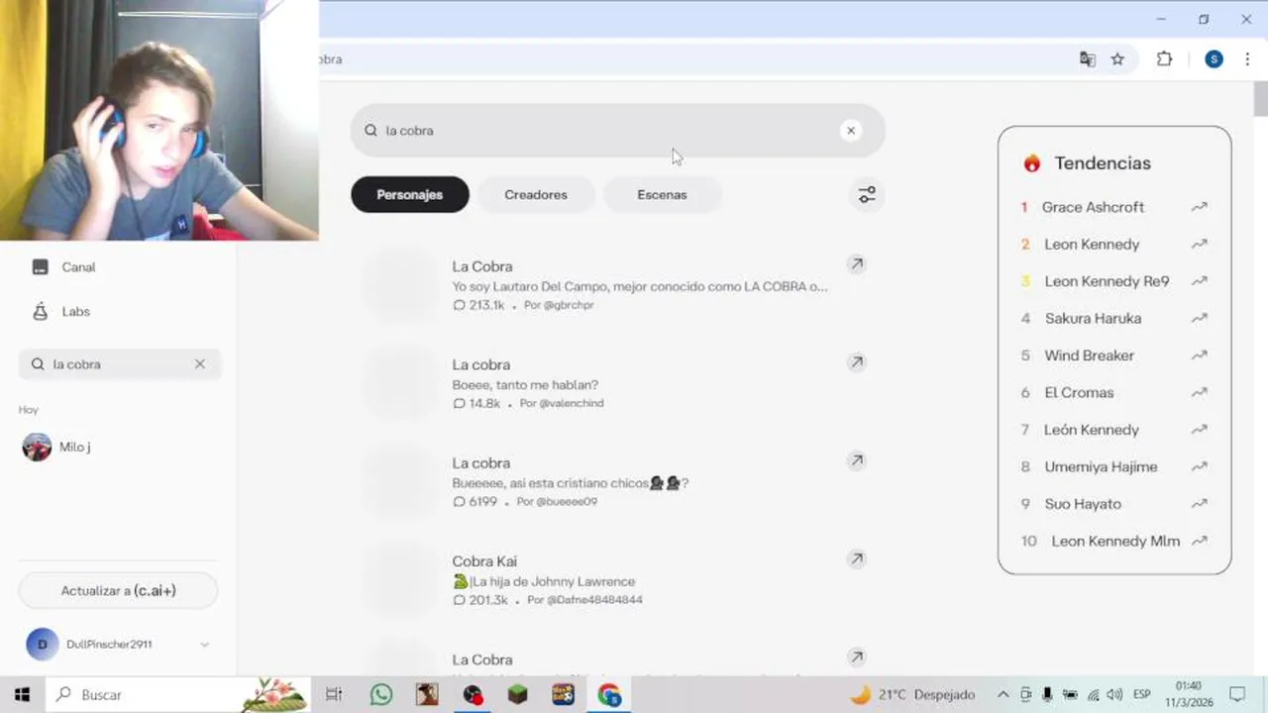Click trend arrow icon beside Sakura Haruka
This screenshot has height=713, width=1268.
point(1200,319)
